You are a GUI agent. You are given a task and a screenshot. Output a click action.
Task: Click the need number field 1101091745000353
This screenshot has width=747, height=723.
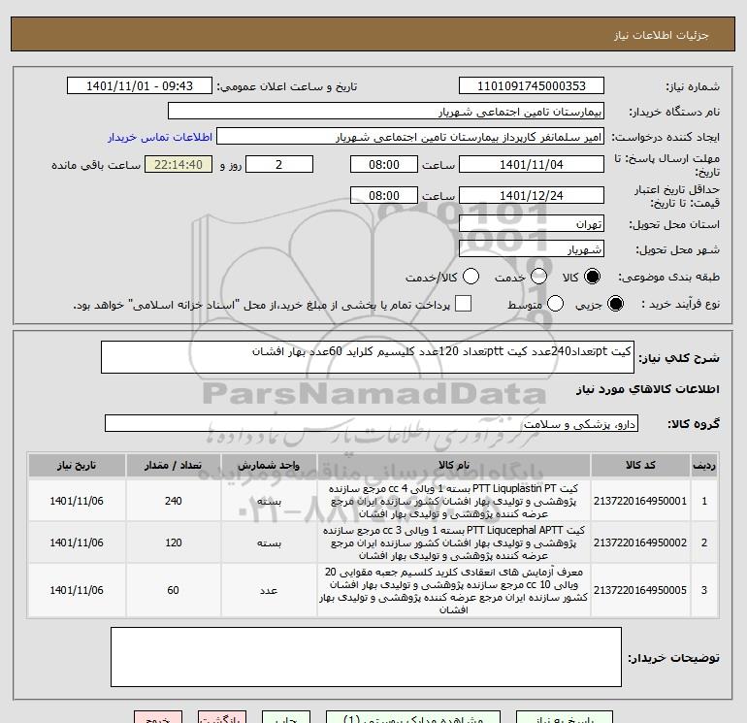[x=532, y=85]
